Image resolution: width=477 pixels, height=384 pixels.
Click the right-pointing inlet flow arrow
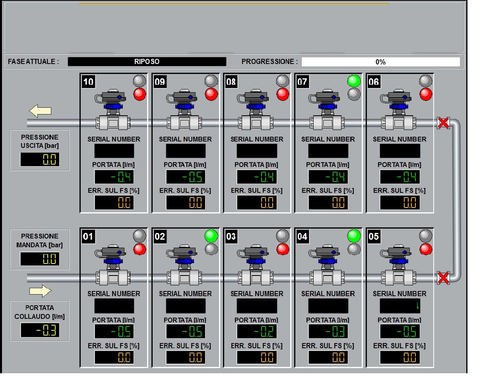click(41, 291)
